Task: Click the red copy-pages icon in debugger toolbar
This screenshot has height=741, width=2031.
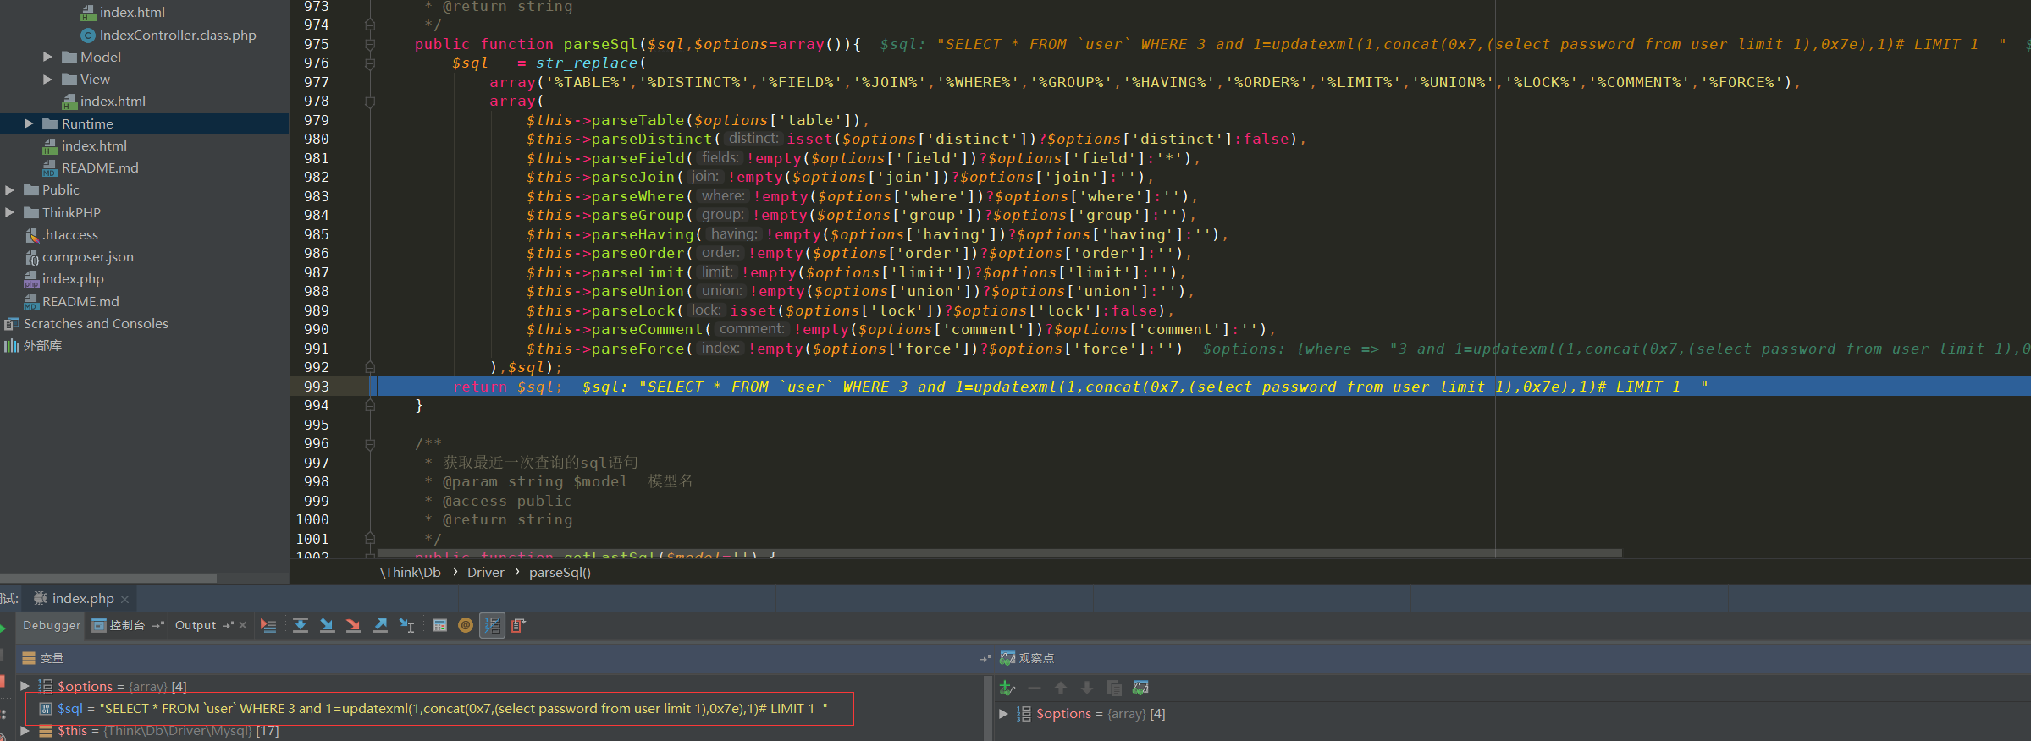Action: 518,626
